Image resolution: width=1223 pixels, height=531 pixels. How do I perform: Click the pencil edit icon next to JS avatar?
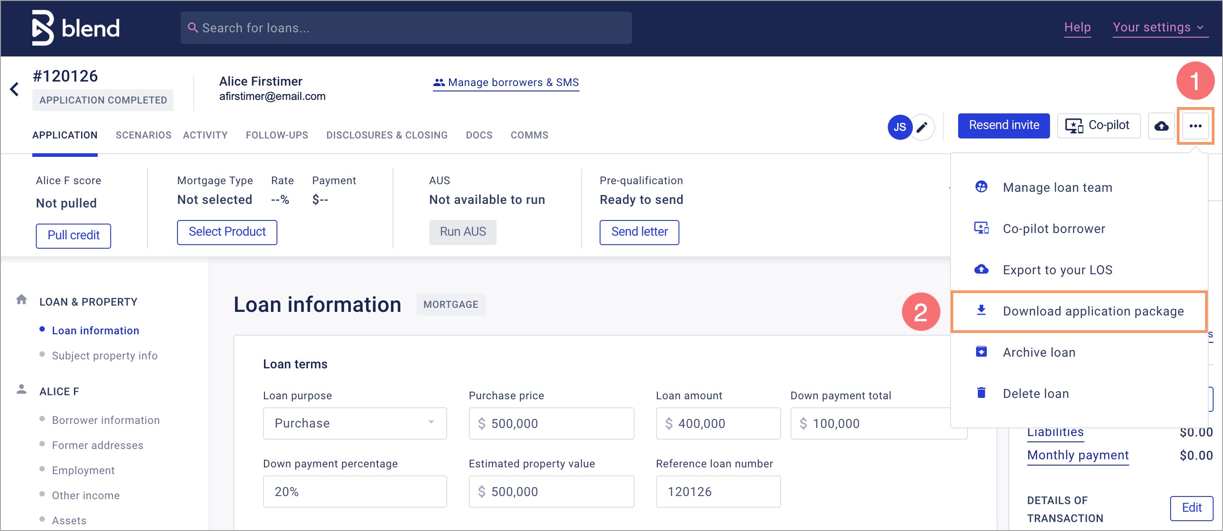[x=921, y=127]
